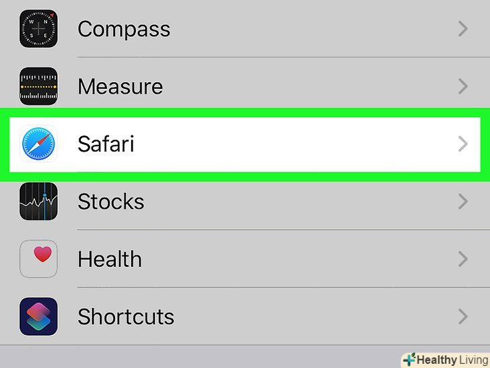The image size is (490, 368).
Task: Tap the Shortcuts app icon
Action: [x=38, y=316]
